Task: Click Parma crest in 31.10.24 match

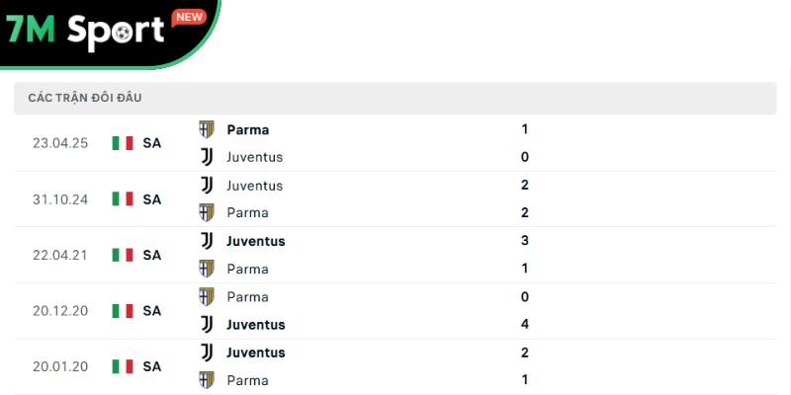Action: [207, 212]
